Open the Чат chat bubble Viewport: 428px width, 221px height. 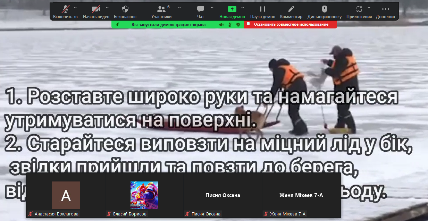[201, 9]
